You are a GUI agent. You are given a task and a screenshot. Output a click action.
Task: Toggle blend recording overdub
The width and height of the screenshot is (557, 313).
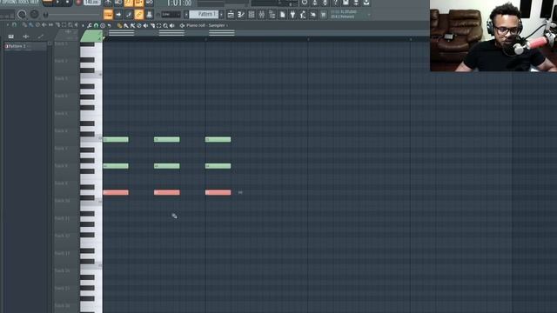click(139, 3)
